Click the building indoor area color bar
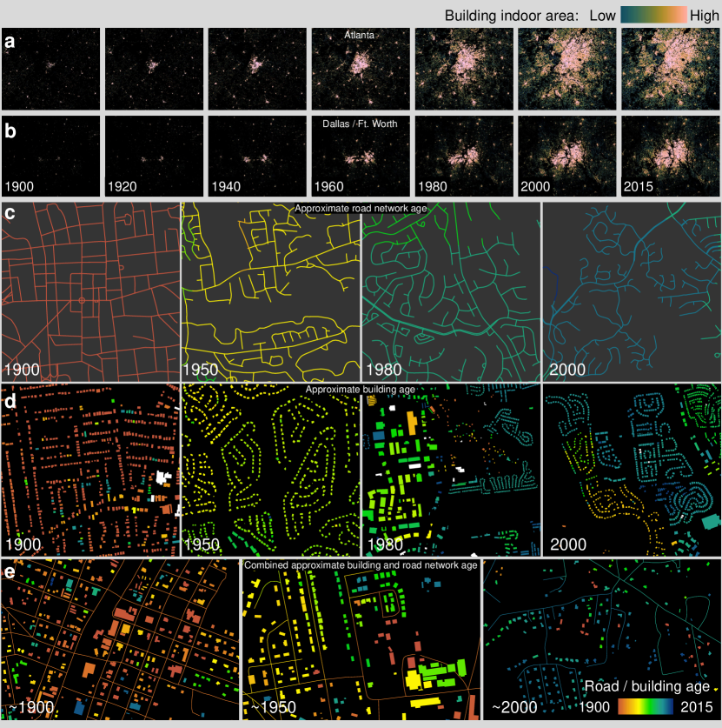 (653, 15)
